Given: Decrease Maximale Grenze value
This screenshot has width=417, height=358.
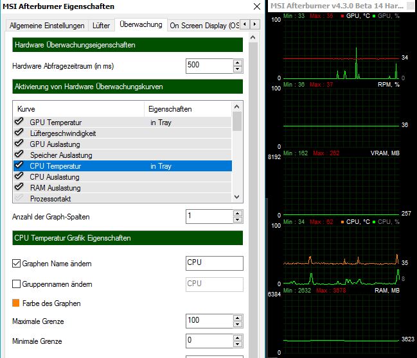Looking at the screenshot, I should coord(238,324).
